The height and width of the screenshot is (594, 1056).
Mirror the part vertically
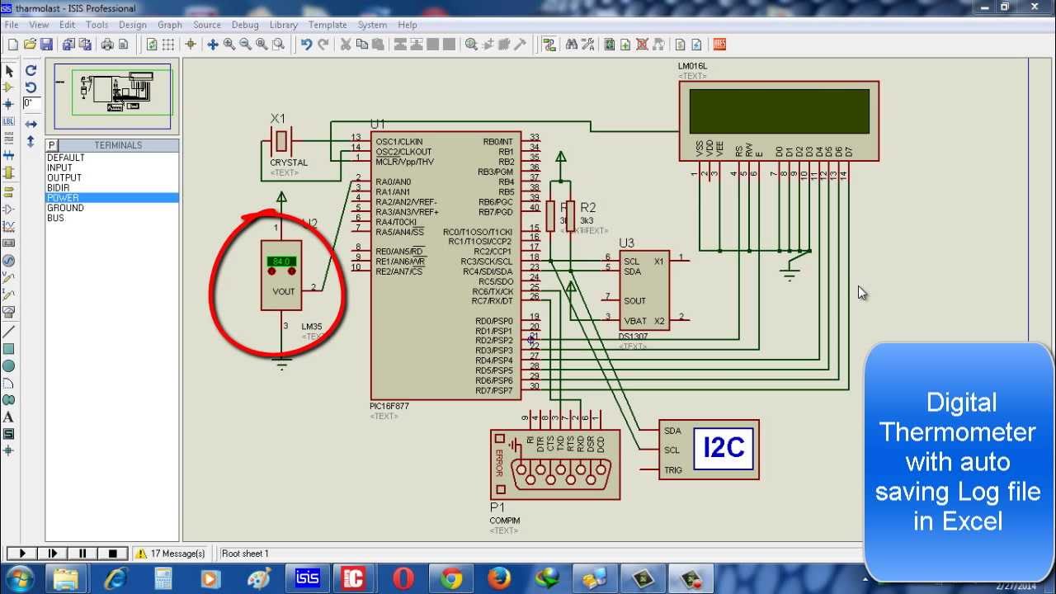[x=31, y=141]
